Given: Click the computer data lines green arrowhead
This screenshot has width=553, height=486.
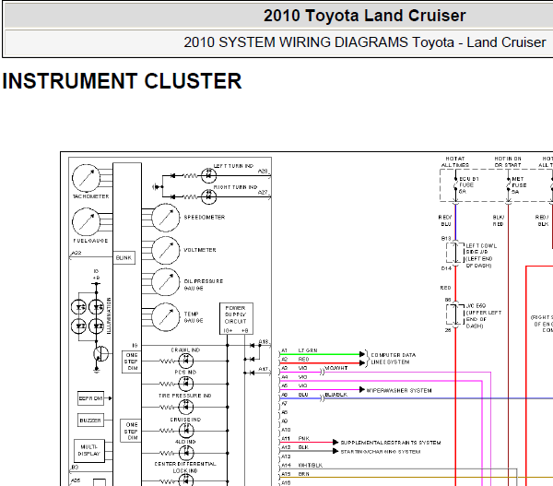Looking at the screenshot, I should coord(362,354).
